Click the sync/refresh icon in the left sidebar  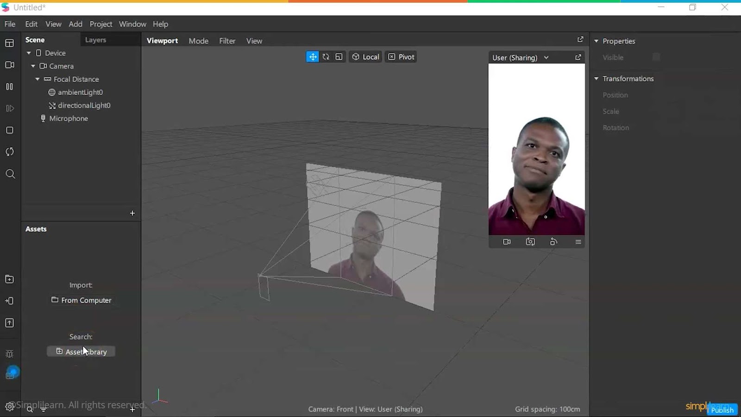point(10,152)
